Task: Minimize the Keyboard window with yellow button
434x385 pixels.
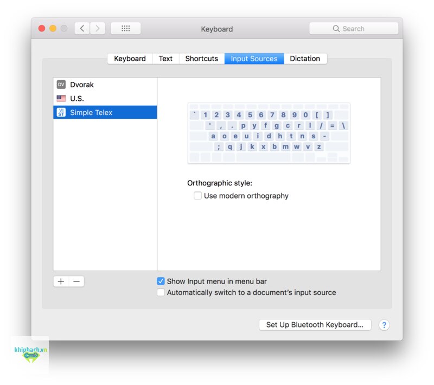Action: (53, 29)
